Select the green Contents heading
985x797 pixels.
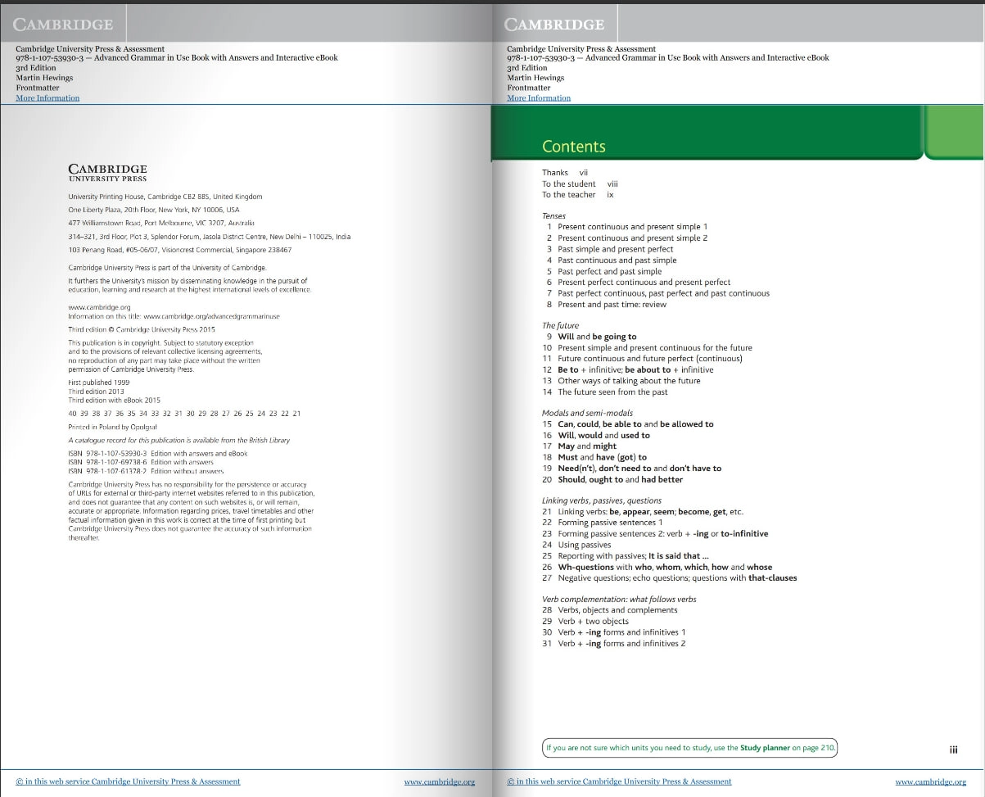tap(573, 147)
